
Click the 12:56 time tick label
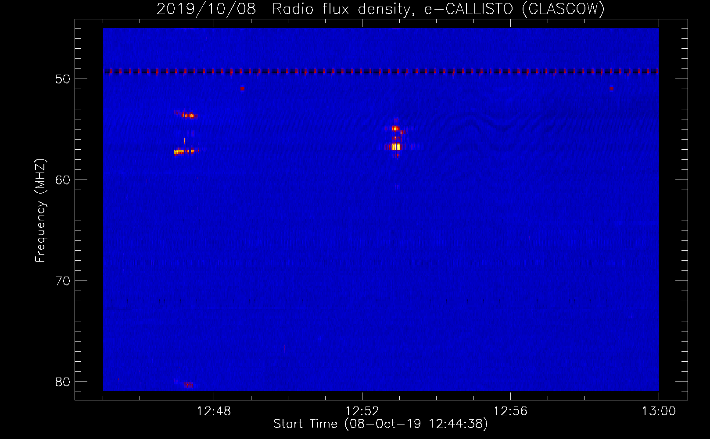pos(510,411)
